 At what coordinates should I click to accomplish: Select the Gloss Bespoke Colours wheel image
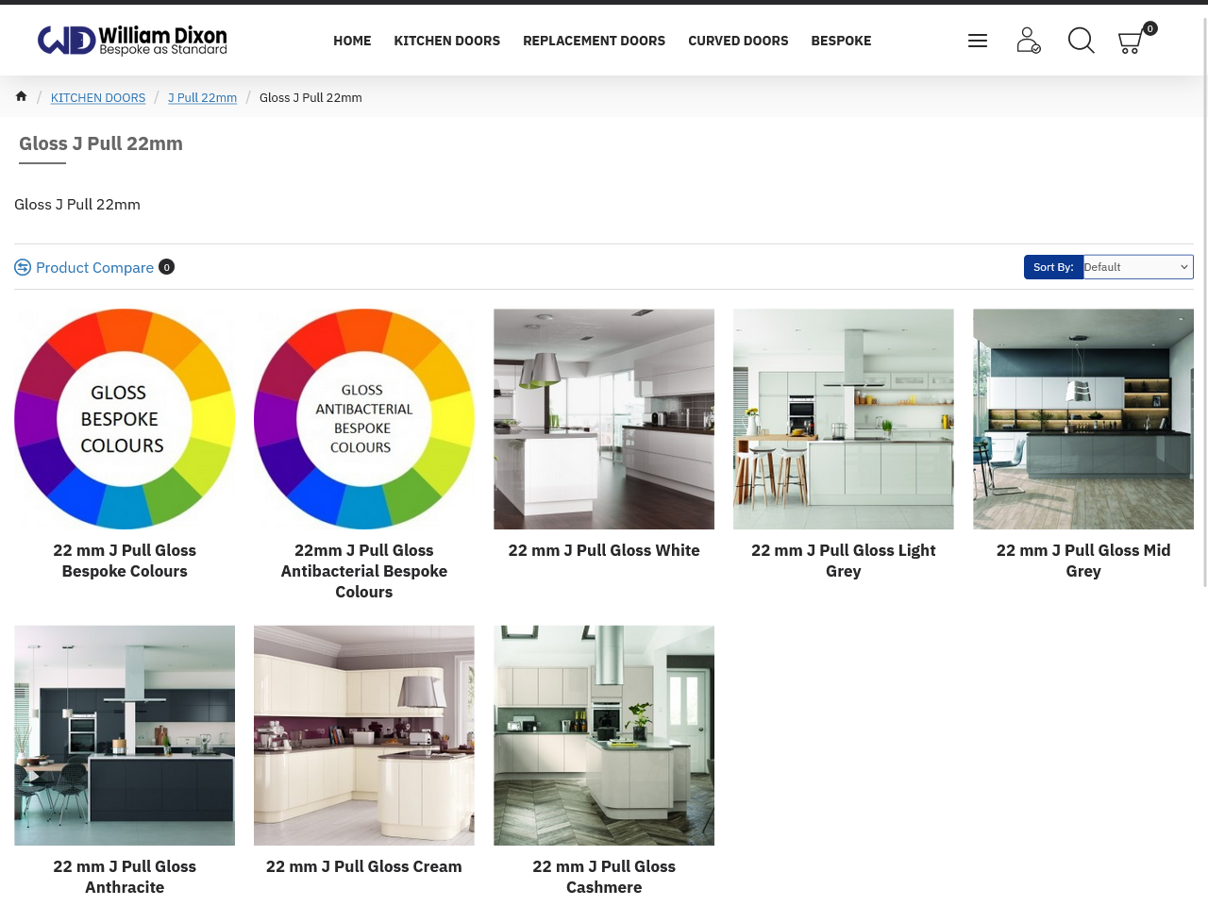point(125,419)
